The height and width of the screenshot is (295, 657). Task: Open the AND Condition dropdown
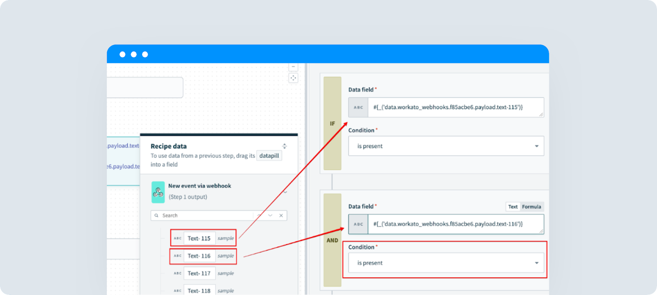pyautogui.click(x=446, y=263)
